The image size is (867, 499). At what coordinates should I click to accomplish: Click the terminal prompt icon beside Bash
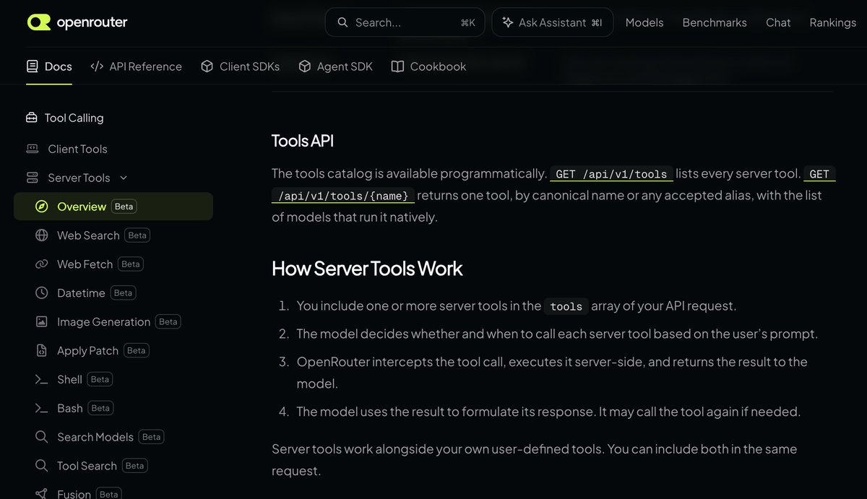(42, 408)
